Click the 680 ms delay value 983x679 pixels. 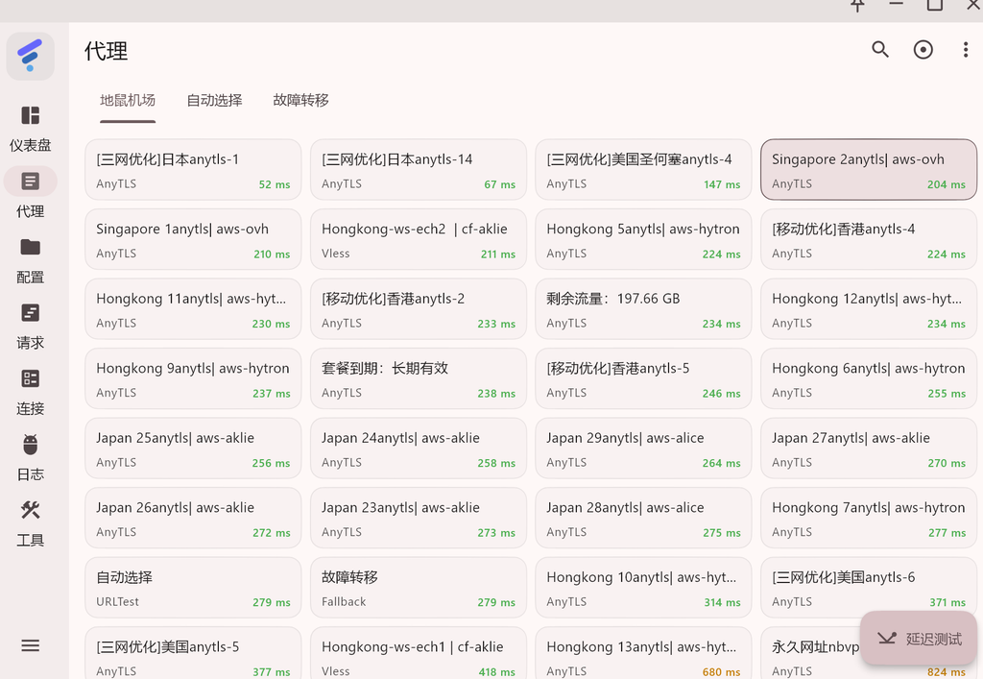tap(721, 672)
